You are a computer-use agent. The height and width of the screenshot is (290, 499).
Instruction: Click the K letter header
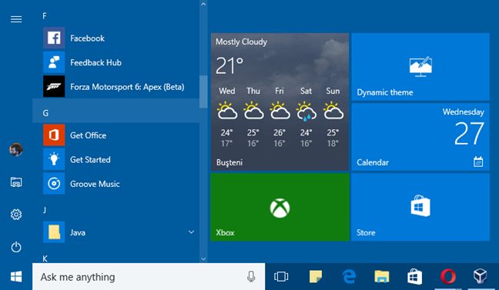(45, 258)
